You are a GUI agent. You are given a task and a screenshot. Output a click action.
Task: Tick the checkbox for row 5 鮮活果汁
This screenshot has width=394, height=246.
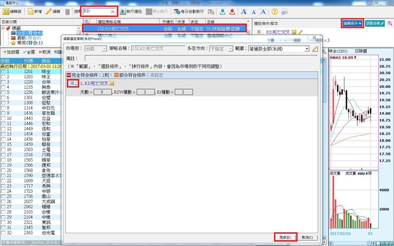[x=4, y=107]
